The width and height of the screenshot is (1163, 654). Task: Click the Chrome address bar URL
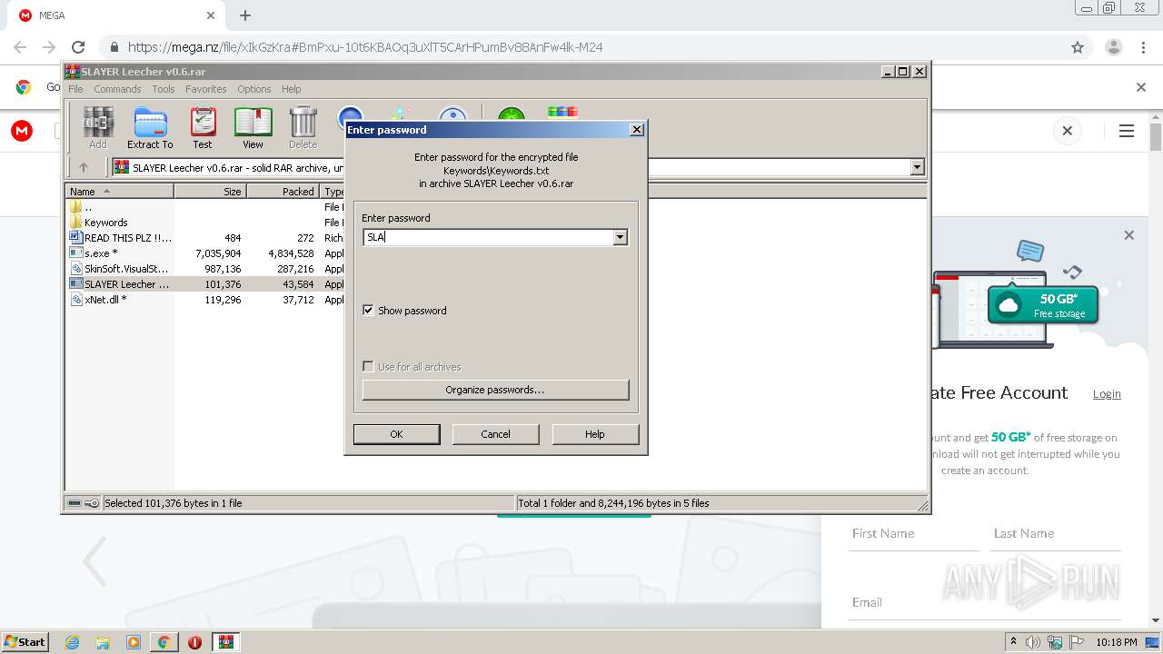tap(364, 47)
